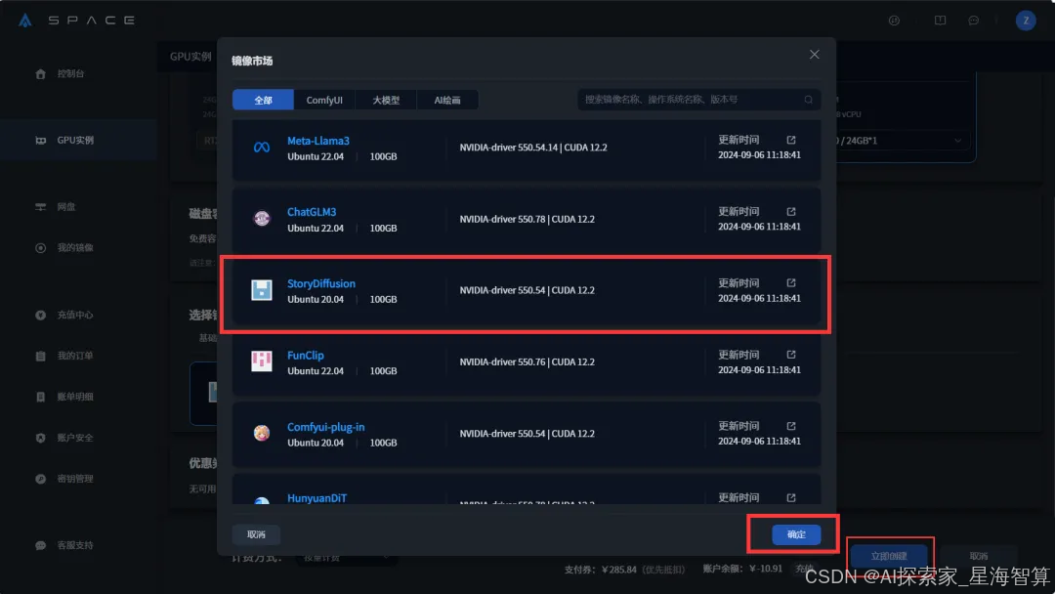The height and width of the screenshot is (594, 1055).
Task: Click the 支付券 ¥285.84 text
Action: (x=601, y=570)
